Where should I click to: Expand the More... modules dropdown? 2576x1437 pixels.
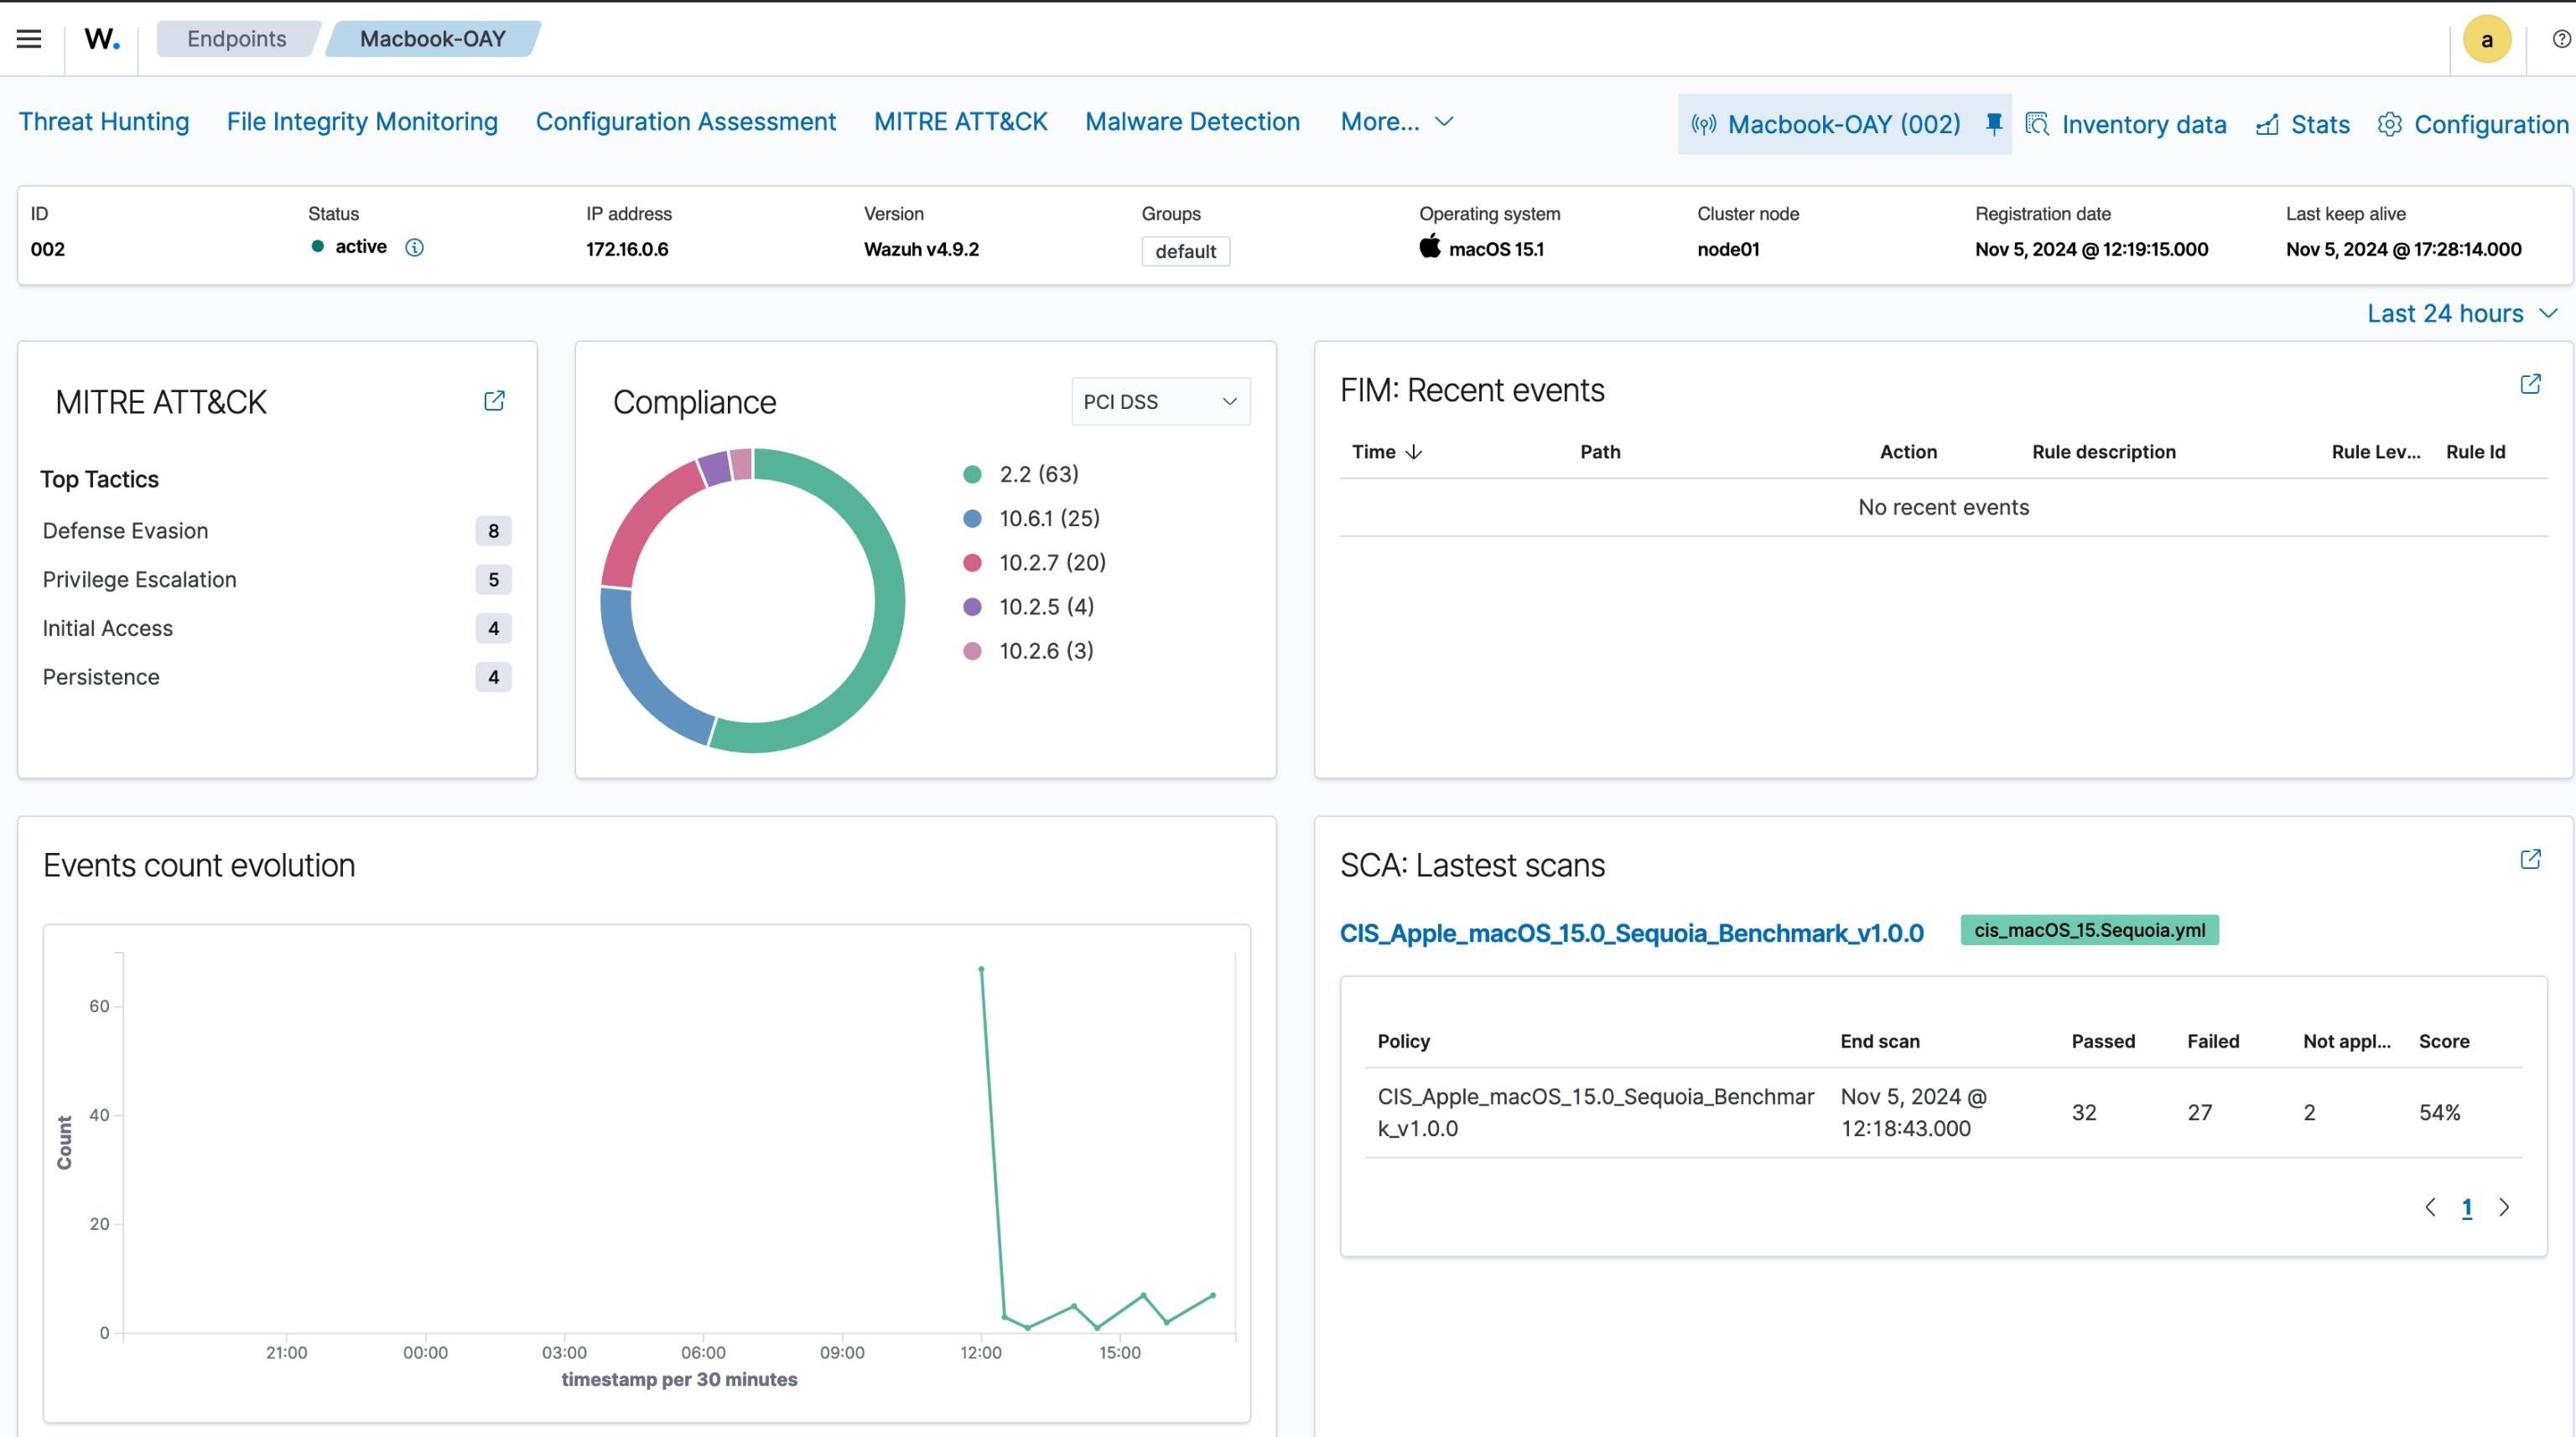pos(1397,122)
